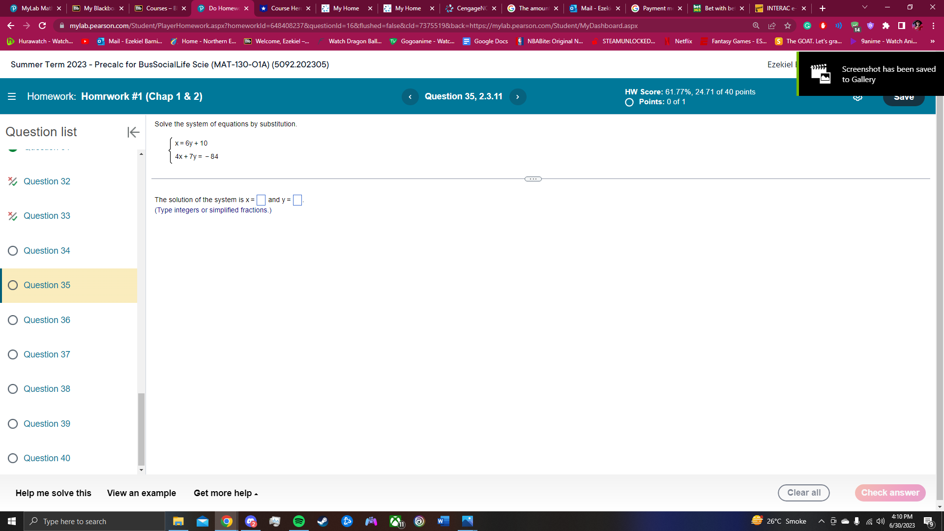Image resolution: width=944 pixels, height=531 pixels.
Task: Select Question 36 status circle
Action: click(x=13, y=320)
